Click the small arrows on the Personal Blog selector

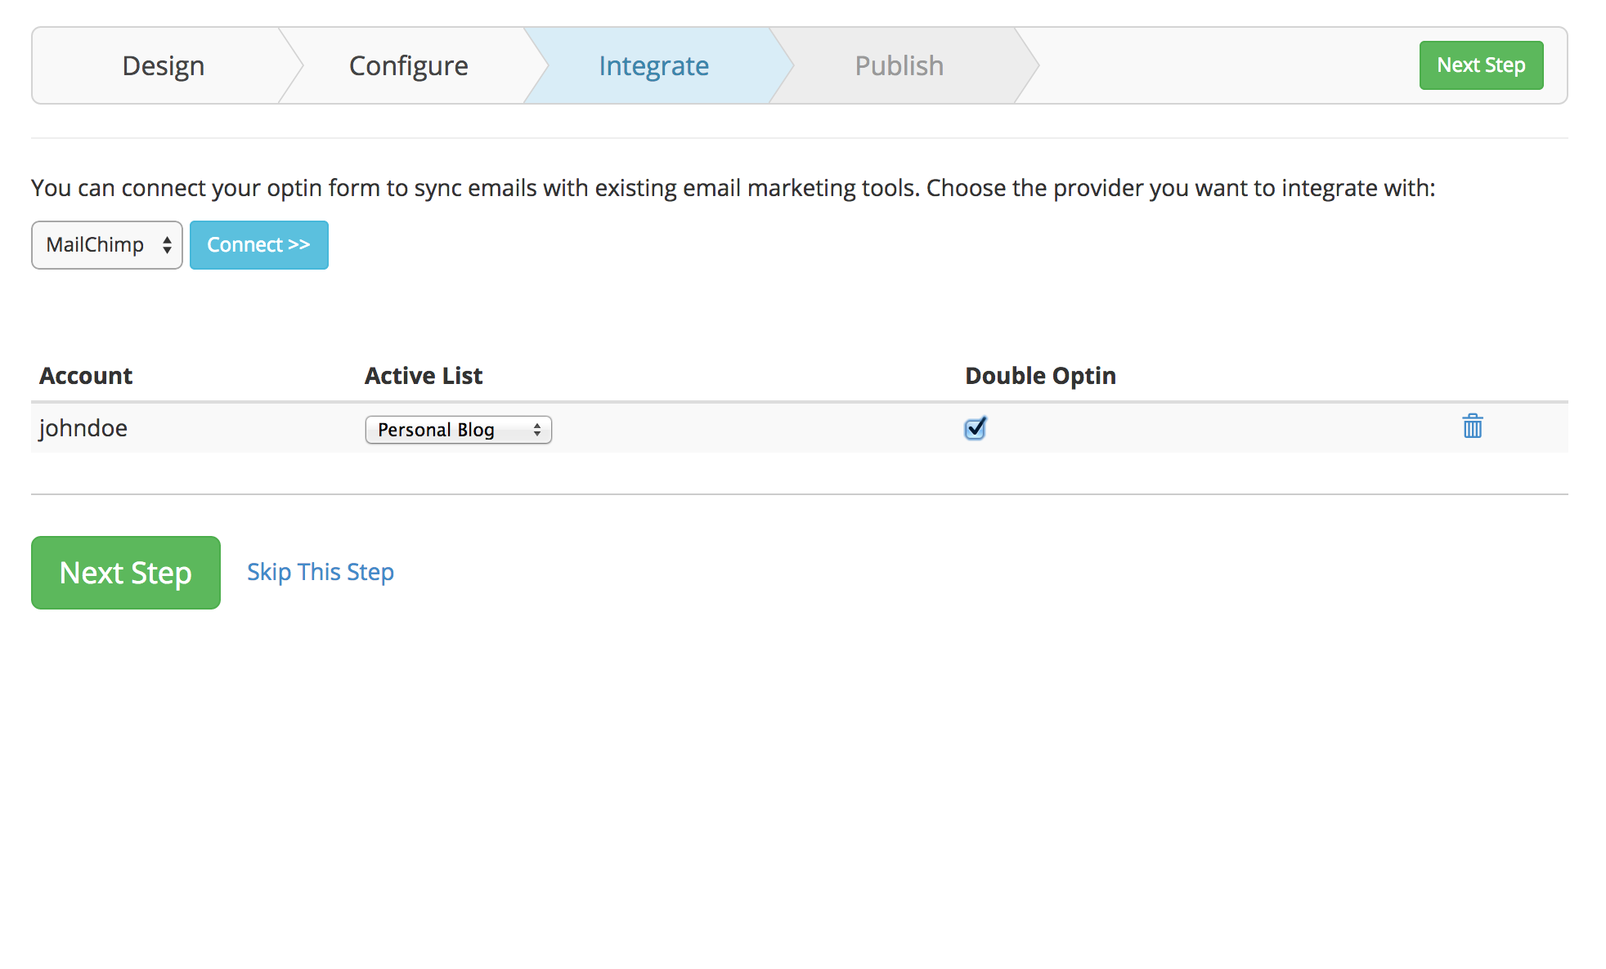[537, 430]
